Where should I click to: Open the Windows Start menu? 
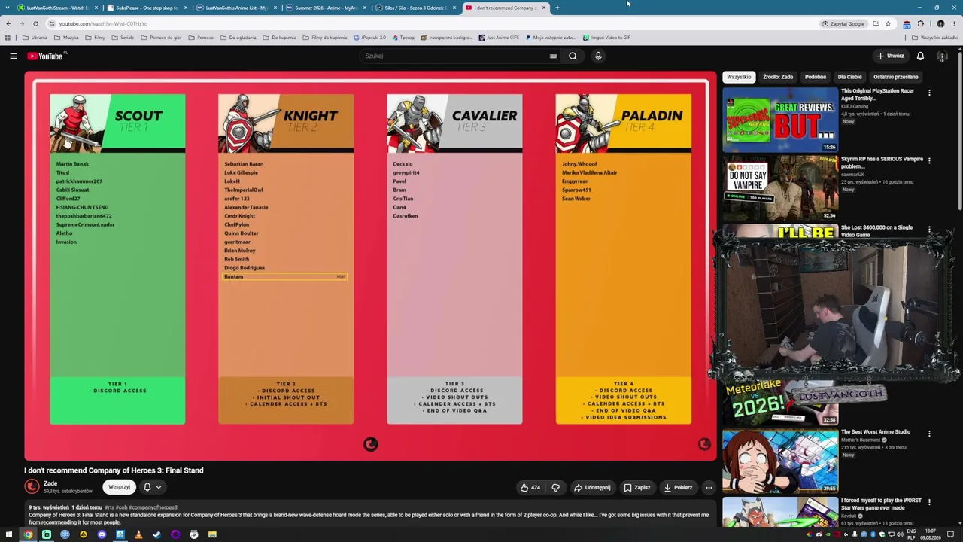coord(9,534)
